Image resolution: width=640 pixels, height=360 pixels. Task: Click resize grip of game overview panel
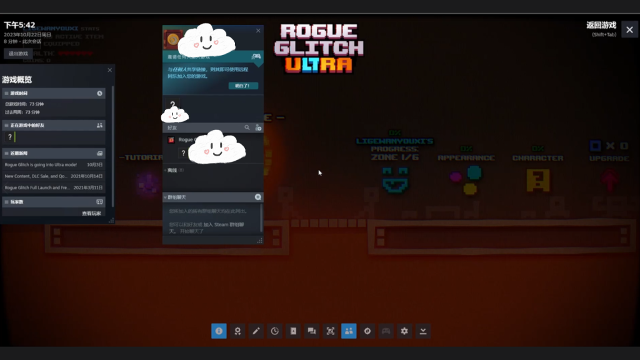pos(111,221)
